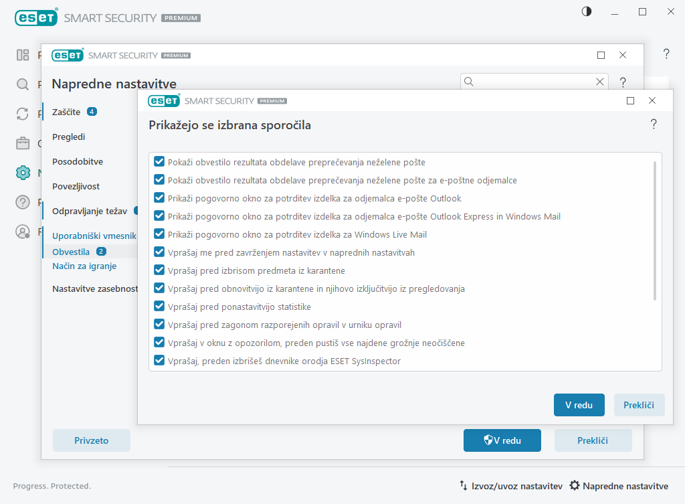Click the Update refresh icon in sidebar
Viewport: 685px width, 504px height.
(23, 114)
